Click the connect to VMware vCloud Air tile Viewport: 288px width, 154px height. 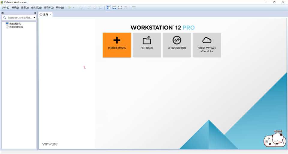[x=207, y=45]
